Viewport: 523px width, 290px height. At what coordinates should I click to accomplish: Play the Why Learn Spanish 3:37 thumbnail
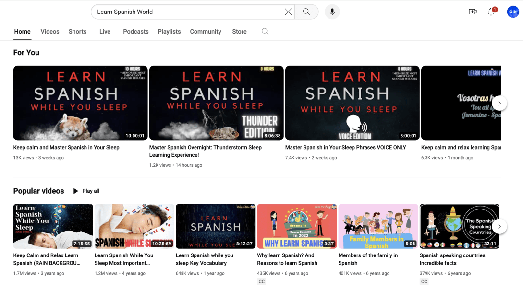click(297, 226)
